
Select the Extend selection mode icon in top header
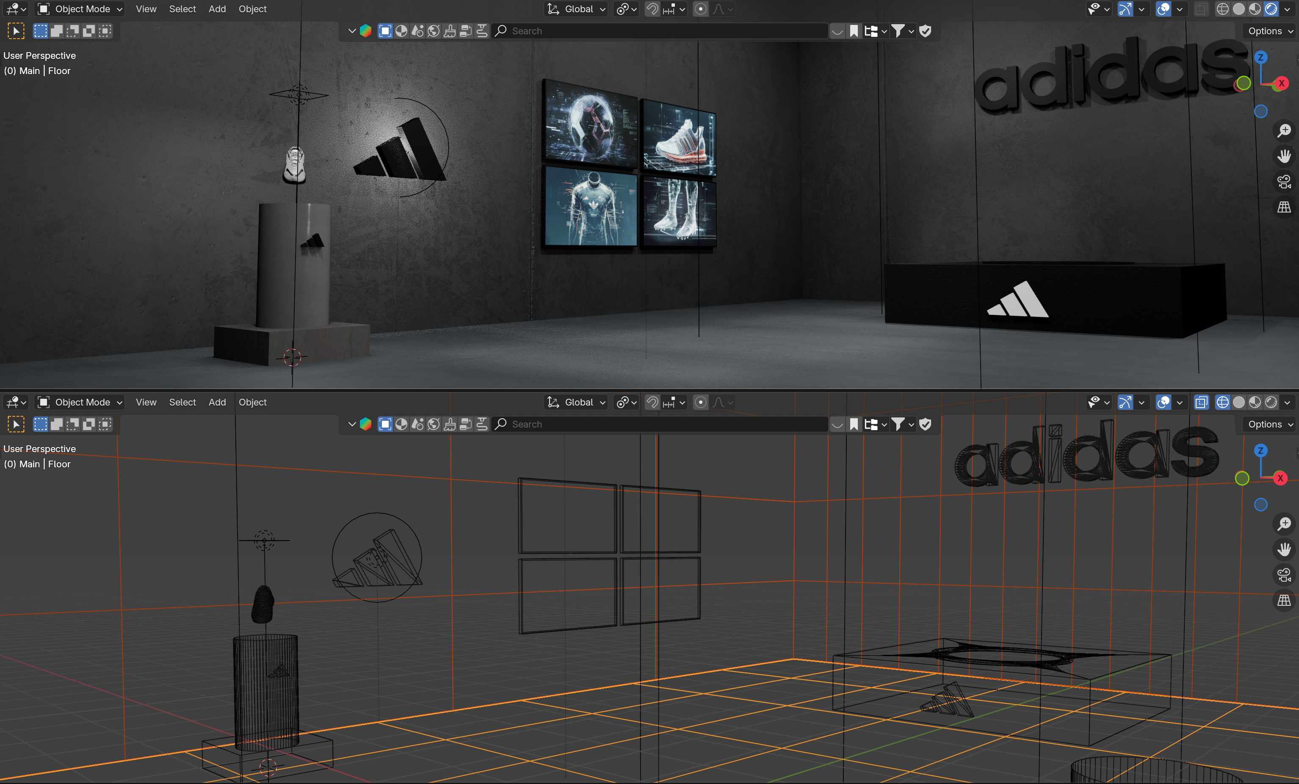(56, 31)
